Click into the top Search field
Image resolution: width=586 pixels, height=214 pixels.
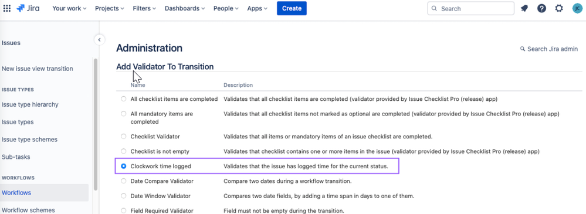(470, 8)
